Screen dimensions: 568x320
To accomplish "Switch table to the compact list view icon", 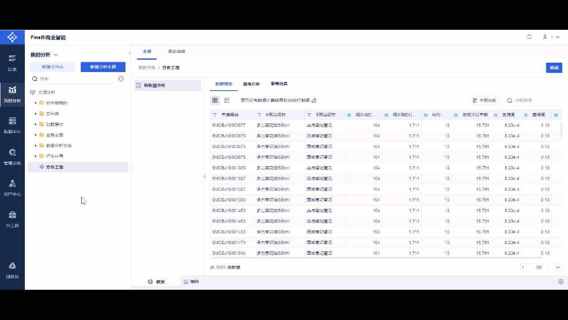I will point(227,100).
